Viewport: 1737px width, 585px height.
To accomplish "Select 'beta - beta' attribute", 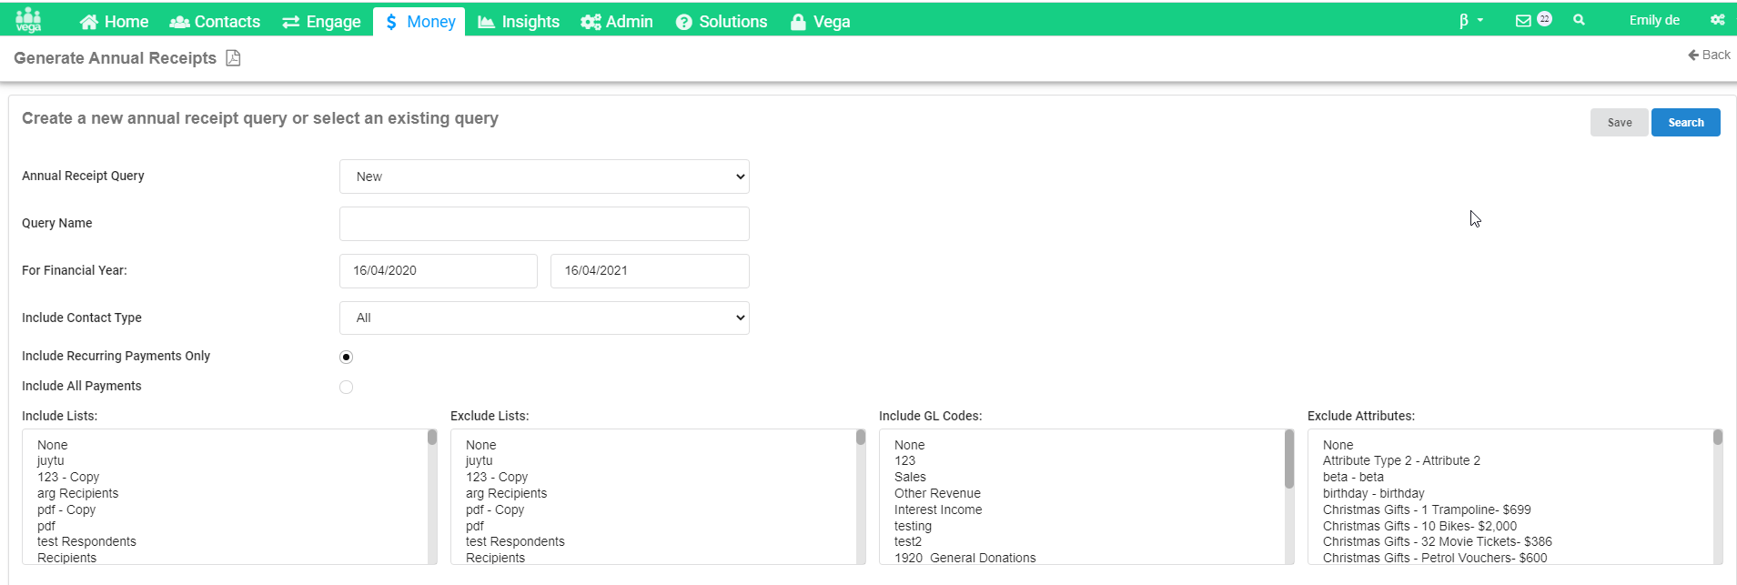I will pos(1353,477).
